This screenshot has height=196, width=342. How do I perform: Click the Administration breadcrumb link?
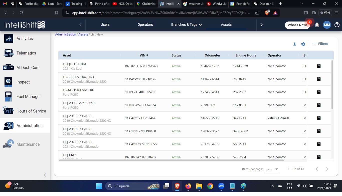[65, 34]
